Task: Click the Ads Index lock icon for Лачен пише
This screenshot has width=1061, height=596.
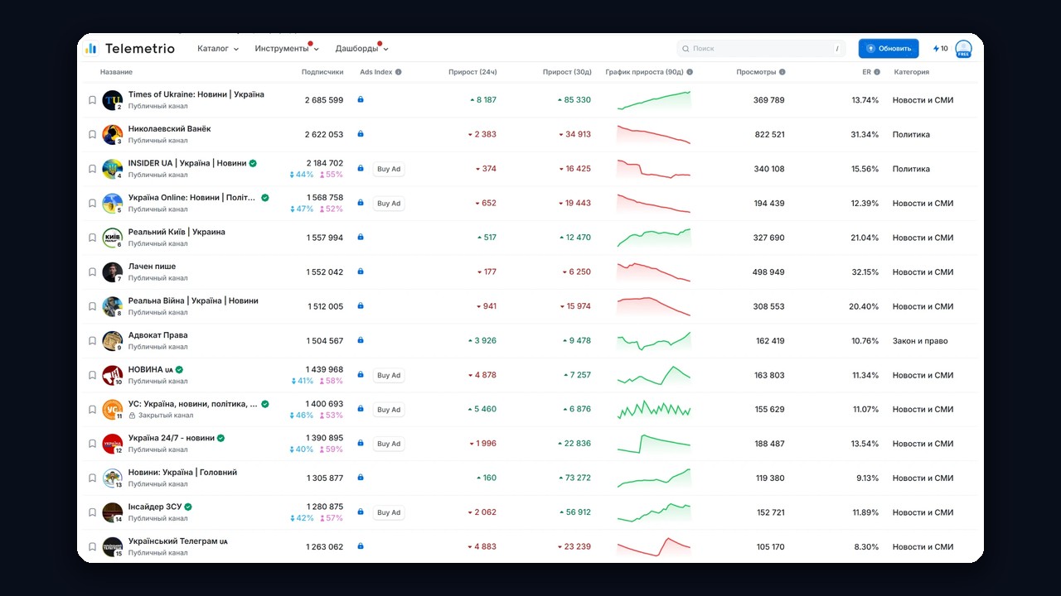Action: coord(361,272)
